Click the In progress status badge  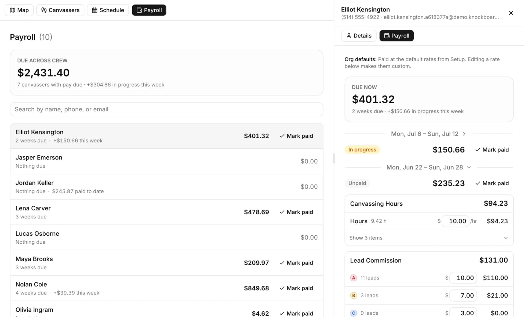(x=362, y=150)
